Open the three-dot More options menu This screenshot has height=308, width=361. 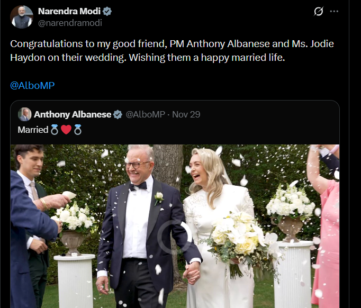pos(334,11)
